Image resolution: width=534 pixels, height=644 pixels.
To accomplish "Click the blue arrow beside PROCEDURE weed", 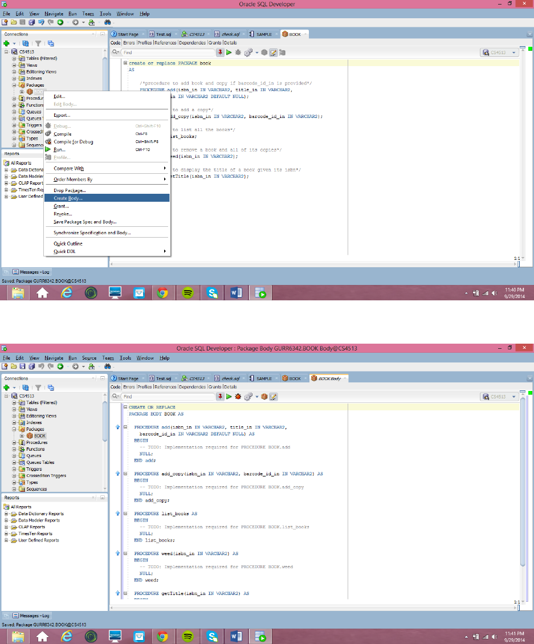I will (117, 553).
